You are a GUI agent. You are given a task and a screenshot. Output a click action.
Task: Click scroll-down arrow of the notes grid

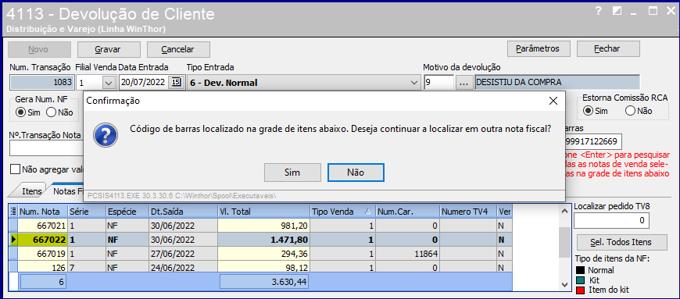[564, 284]
